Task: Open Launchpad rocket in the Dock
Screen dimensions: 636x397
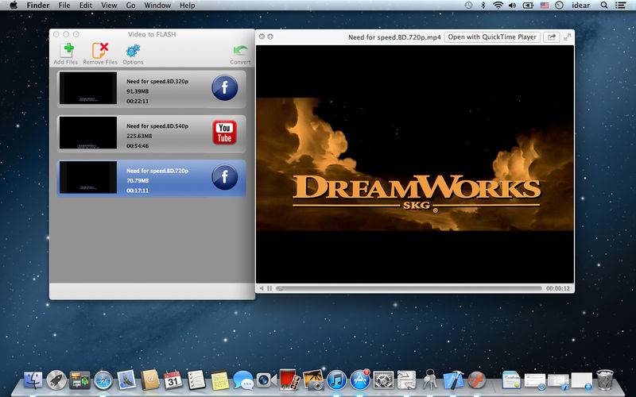Action: [x=56, y=380]
